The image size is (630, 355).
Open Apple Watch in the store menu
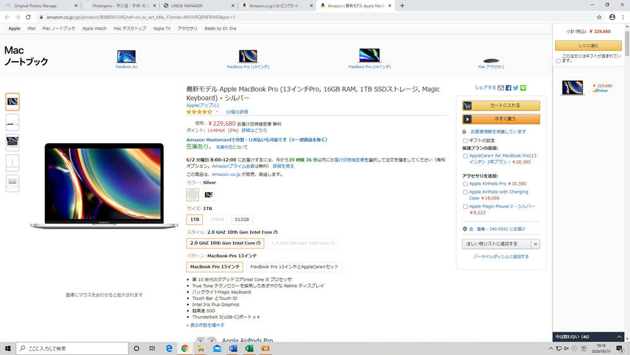(x=94, y=28)
